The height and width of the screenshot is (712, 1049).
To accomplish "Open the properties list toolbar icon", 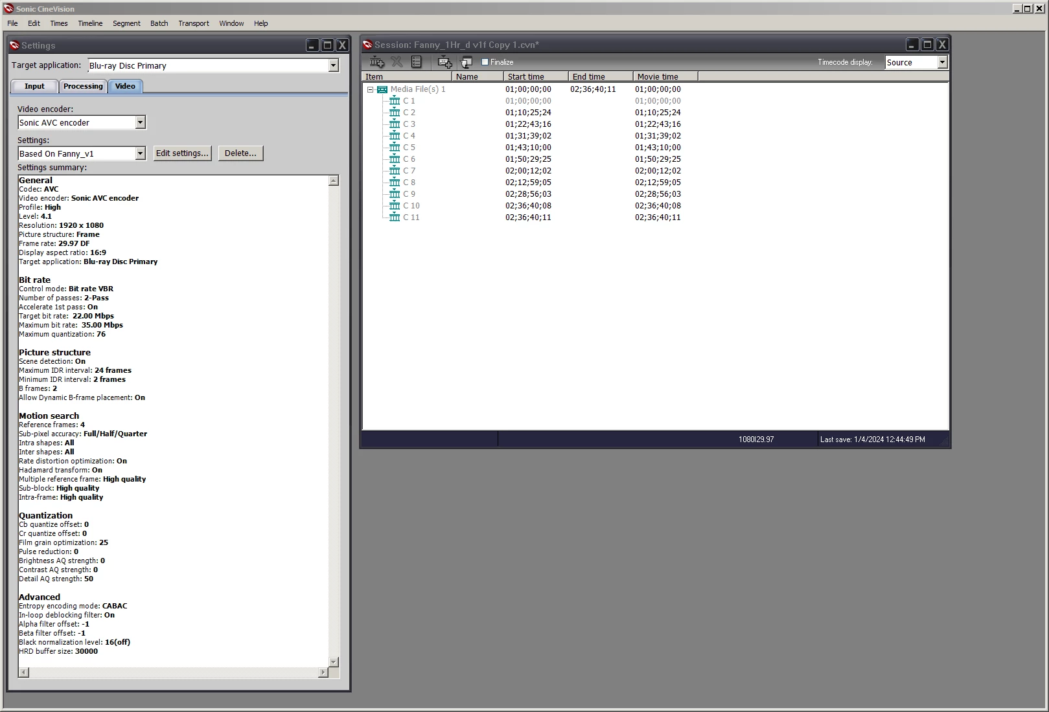I will coord(417,62).
